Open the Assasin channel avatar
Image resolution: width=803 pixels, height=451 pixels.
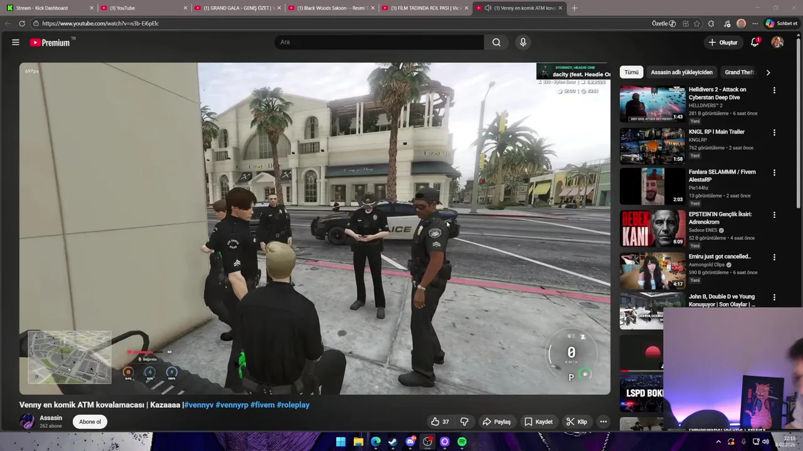point(27,422)
